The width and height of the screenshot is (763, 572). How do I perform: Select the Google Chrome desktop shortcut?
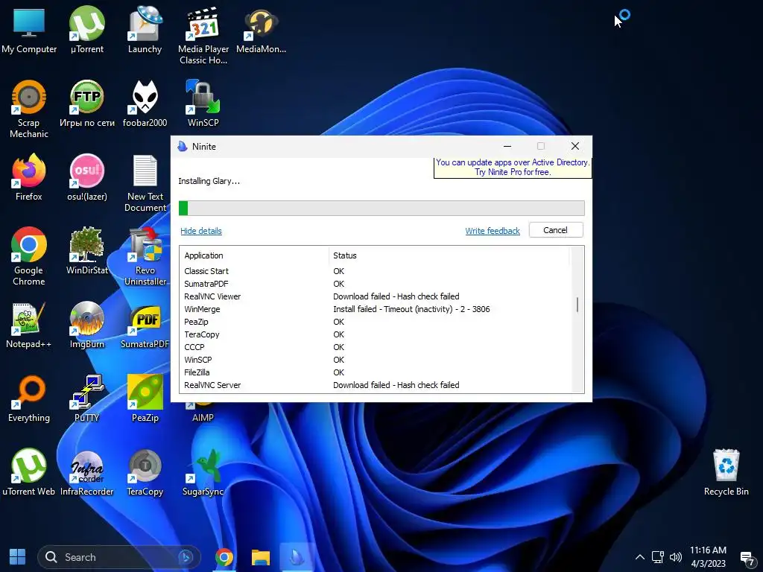[x=29, y=257]
